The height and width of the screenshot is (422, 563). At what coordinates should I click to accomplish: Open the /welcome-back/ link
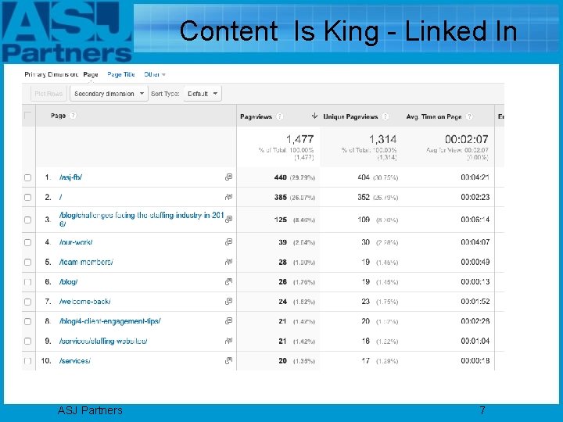click(84, 302)
